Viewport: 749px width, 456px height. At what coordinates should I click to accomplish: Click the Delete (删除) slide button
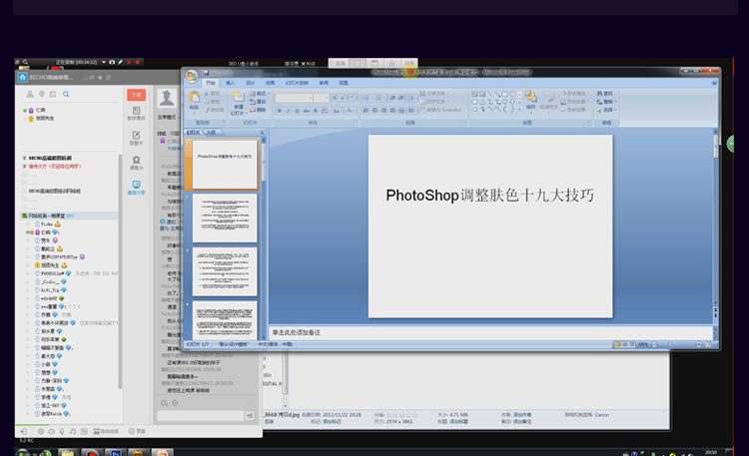[x=258, y=110]
